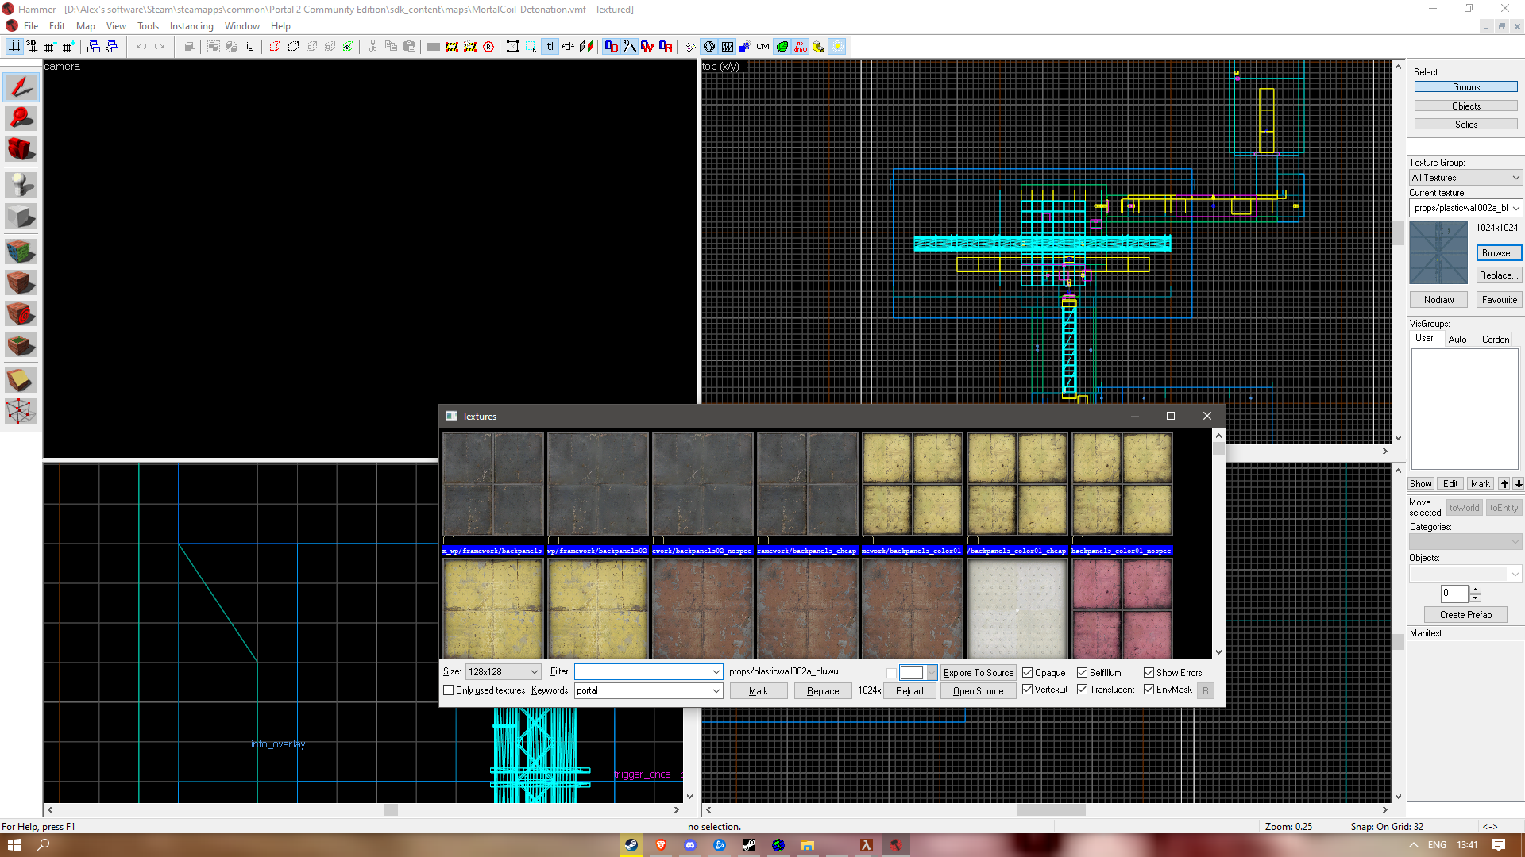Launch Hammer from the taskbar
Image resolution: width=1525 pixels, height=857 pixels.
click(x=897, y=845)
